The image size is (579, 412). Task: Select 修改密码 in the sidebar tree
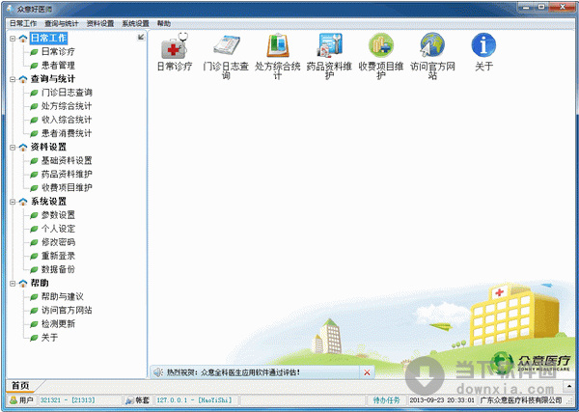(x=58, y=242)
